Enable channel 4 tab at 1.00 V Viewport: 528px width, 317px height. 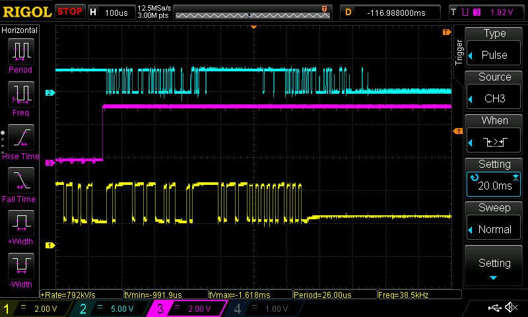(x=265, y=308)
